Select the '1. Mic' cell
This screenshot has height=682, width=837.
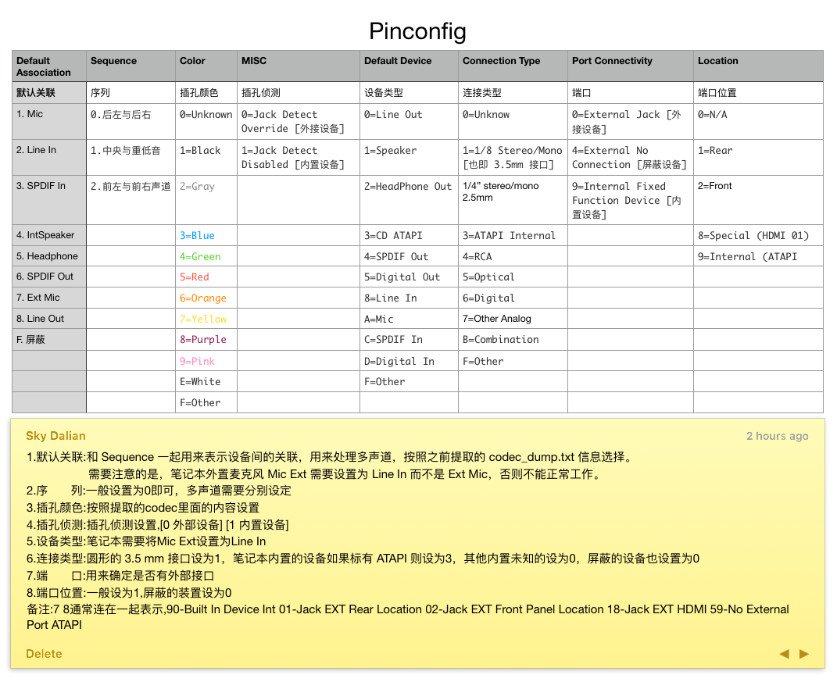point(49,122)
